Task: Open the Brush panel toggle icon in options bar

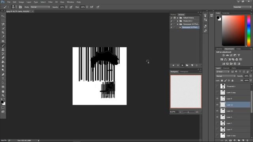Action: 20,7
